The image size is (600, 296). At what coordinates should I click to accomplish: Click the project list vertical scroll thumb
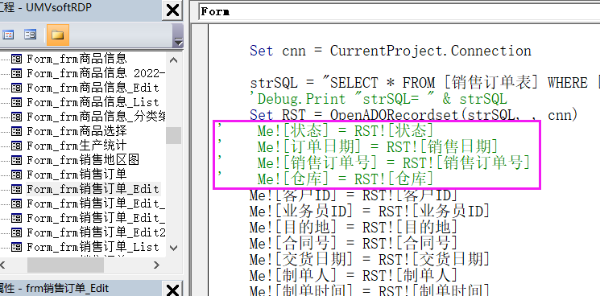pos(173,135)
